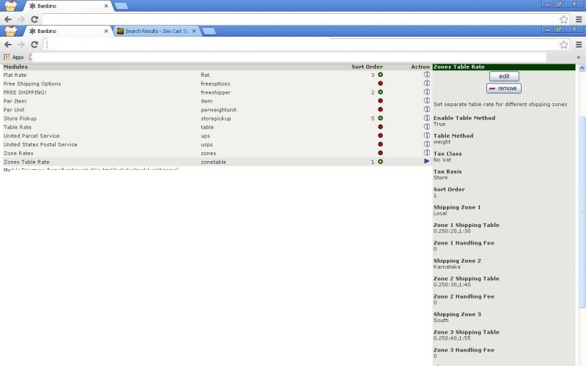Open a new tab in the rear window

121,6
